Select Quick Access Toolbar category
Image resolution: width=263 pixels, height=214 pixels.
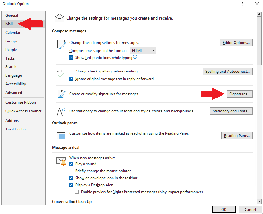click(23, 111)
